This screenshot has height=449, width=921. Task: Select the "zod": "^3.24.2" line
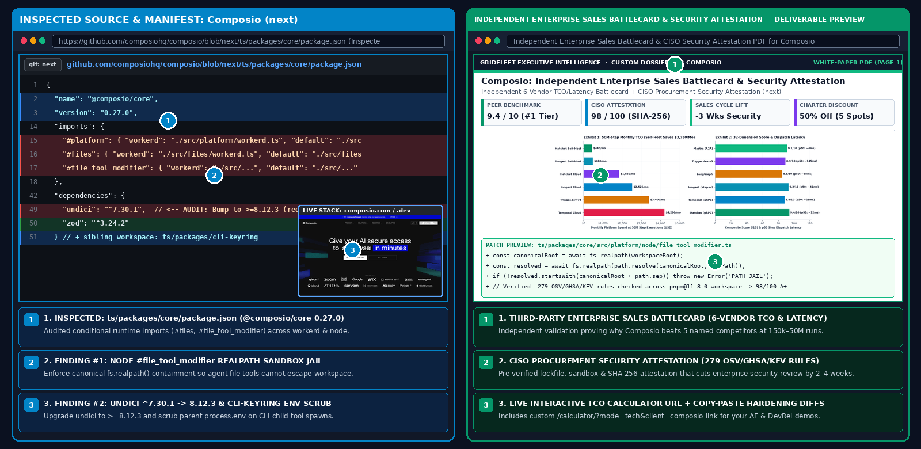tap(159, 223)
